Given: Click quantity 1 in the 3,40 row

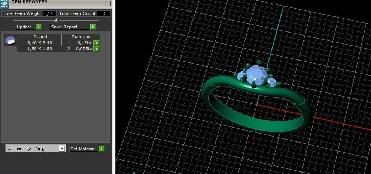Looking at the screenshot, I should pos(69,43).
